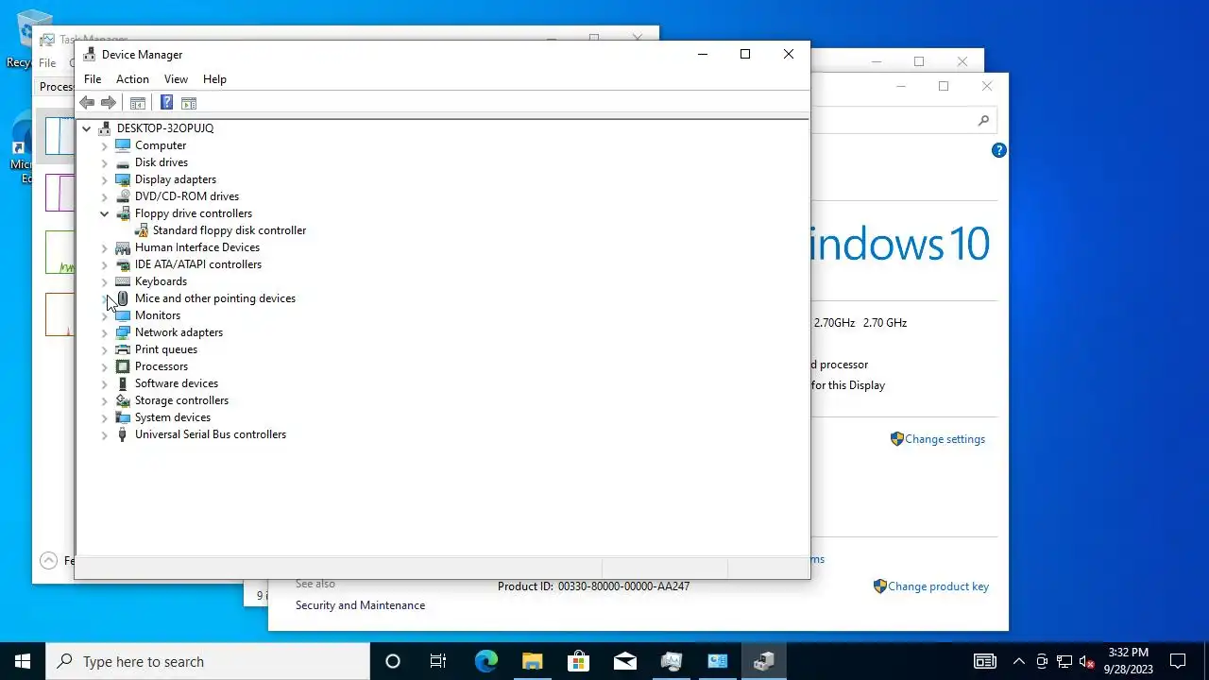The height and width of the screenshot is (680, 1209).
Task: Click the DVD/CD-ROM drives category icon
Action: tap(123, 196)
